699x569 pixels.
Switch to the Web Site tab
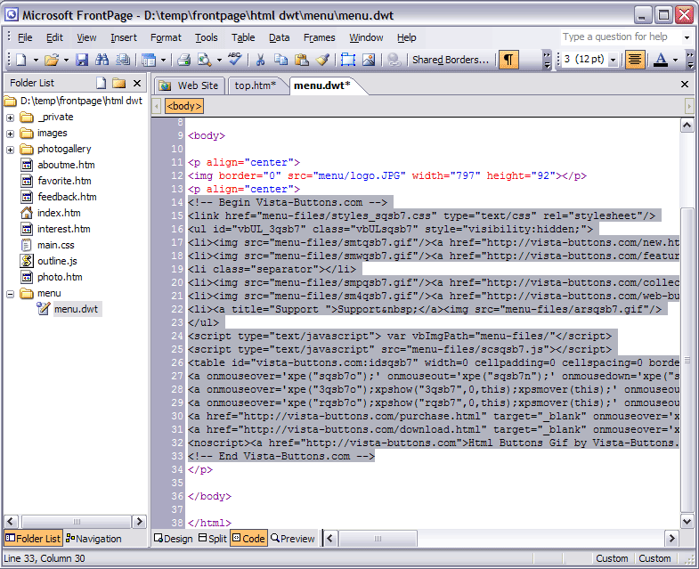click(x=189, y=85)
